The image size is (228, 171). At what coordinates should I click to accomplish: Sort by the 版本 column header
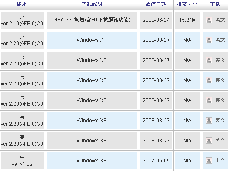(x=22, y=4)
